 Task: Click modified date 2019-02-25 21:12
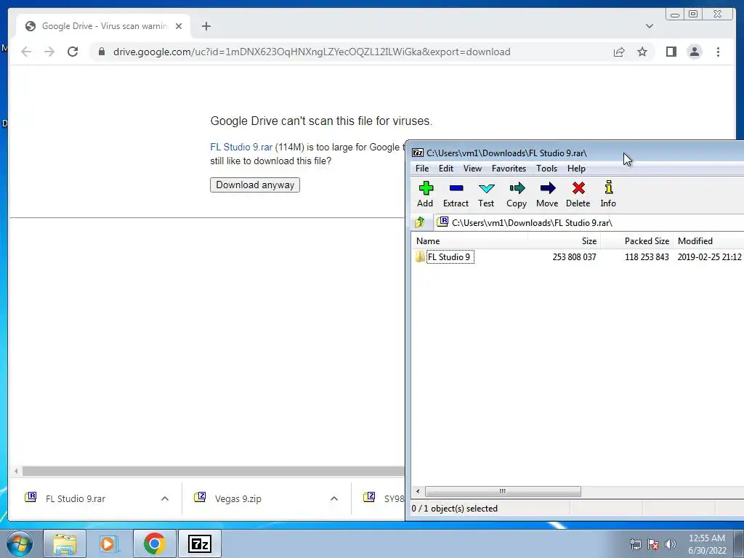(709, 256)
